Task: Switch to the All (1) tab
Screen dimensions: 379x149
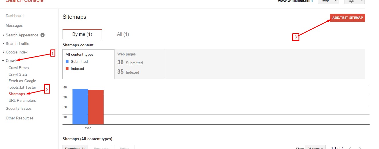Action: 123,34
